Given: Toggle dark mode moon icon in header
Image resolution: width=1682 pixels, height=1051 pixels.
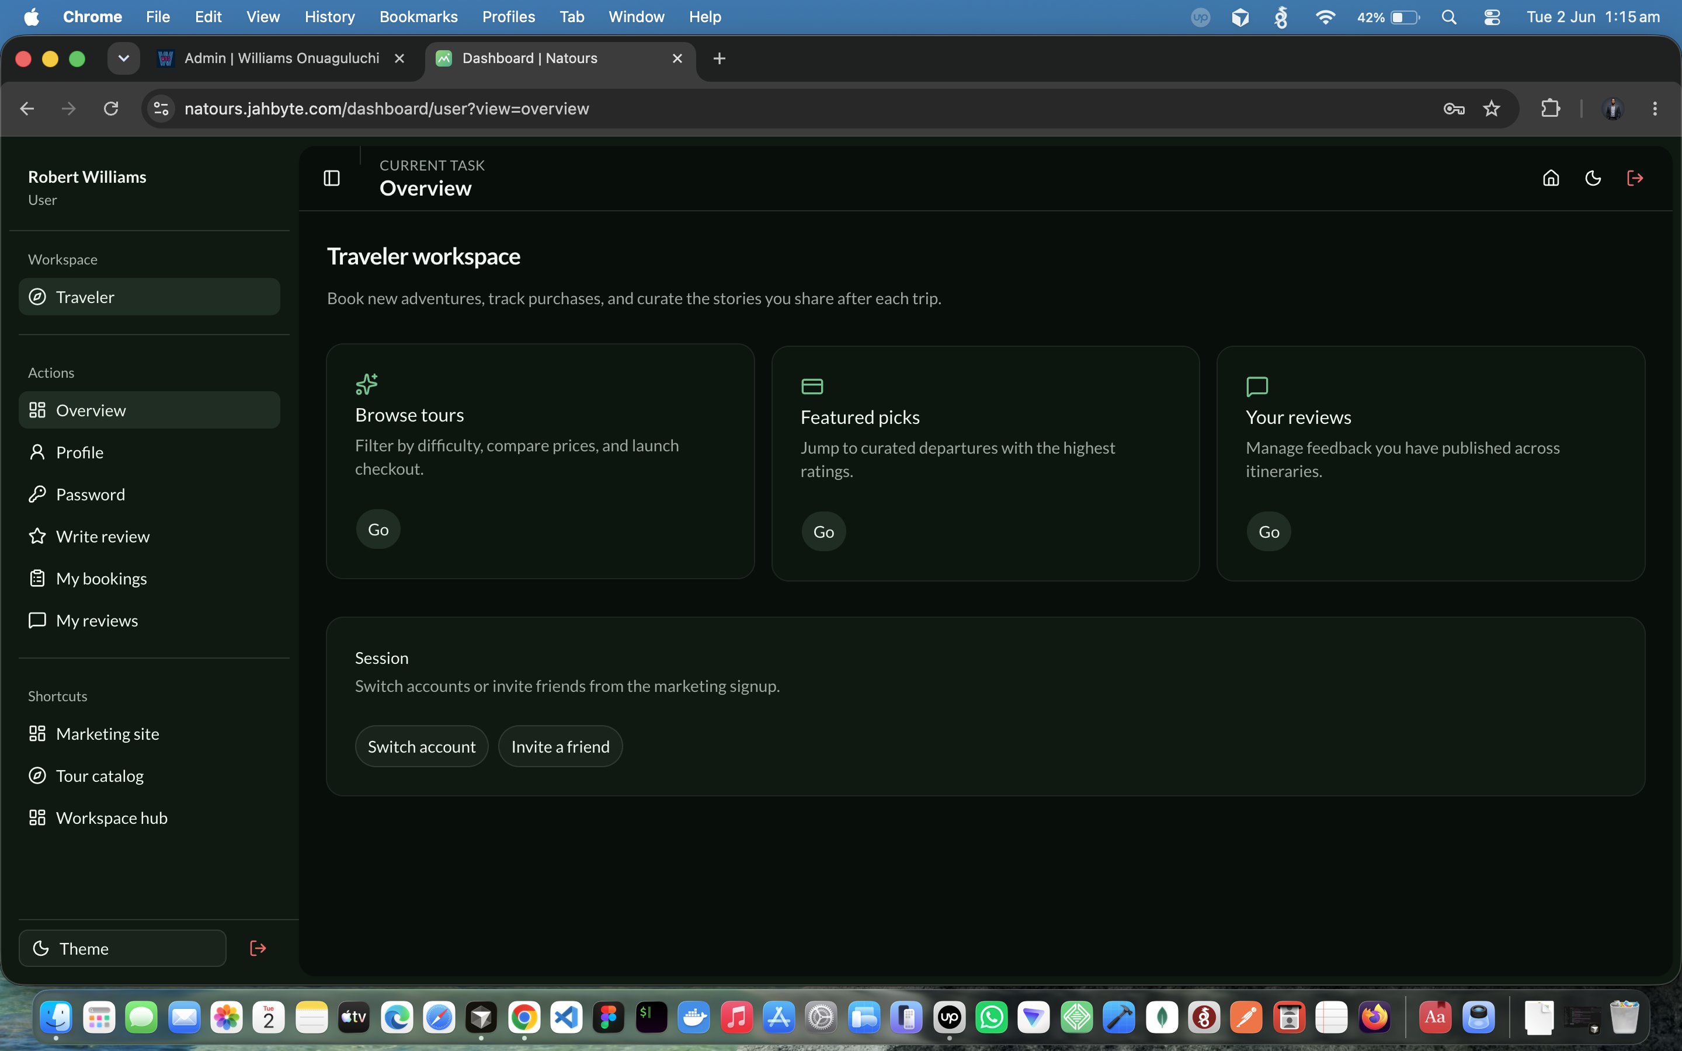Looking at the screenshot, I should (1593, 179).
